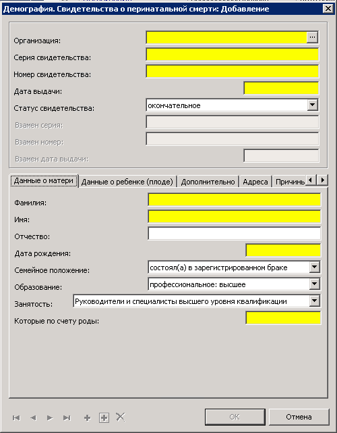Viewport: 337px width, 433px height.
Task: Click into the Фамилия input field
Action: click(235, 200)
